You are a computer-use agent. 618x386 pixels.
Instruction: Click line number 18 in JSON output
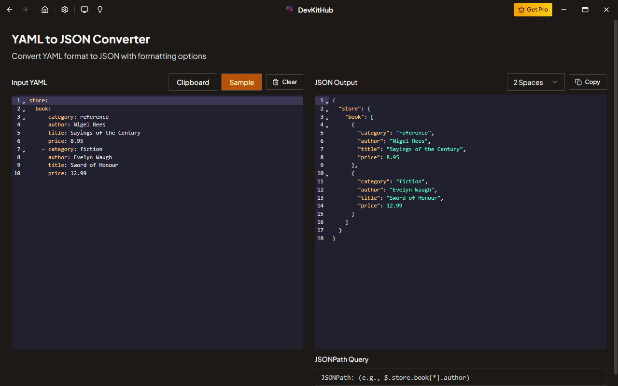coord(320,238)
